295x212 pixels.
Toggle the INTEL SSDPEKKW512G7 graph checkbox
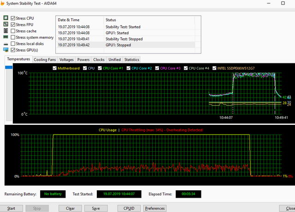[x=214, y=68]
